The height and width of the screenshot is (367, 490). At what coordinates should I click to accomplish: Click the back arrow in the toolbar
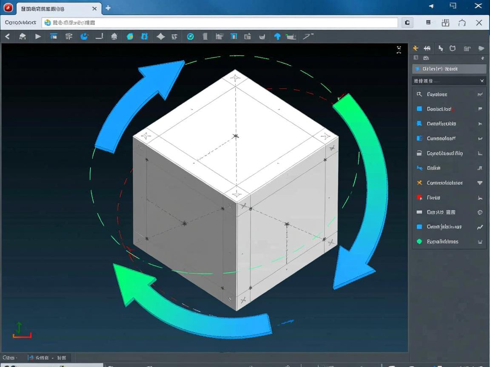coord(7,37)
